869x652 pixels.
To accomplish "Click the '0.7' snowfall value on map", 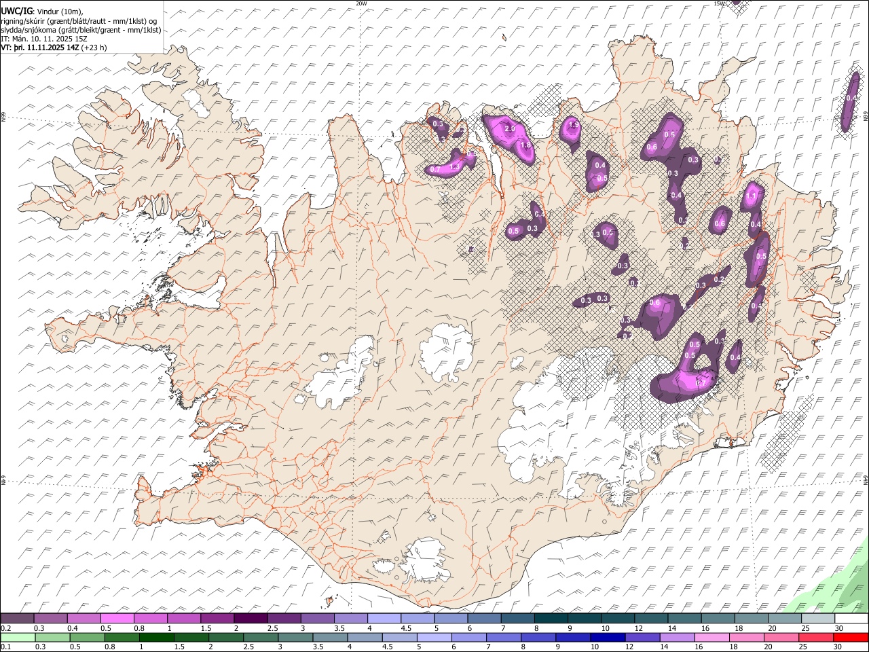I will [435, 168].
